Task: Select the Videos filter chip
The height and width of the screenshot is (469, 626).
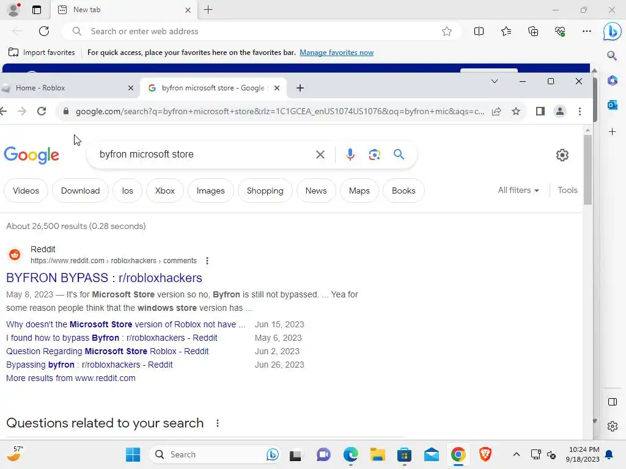Action: click(x=26, y=191)
